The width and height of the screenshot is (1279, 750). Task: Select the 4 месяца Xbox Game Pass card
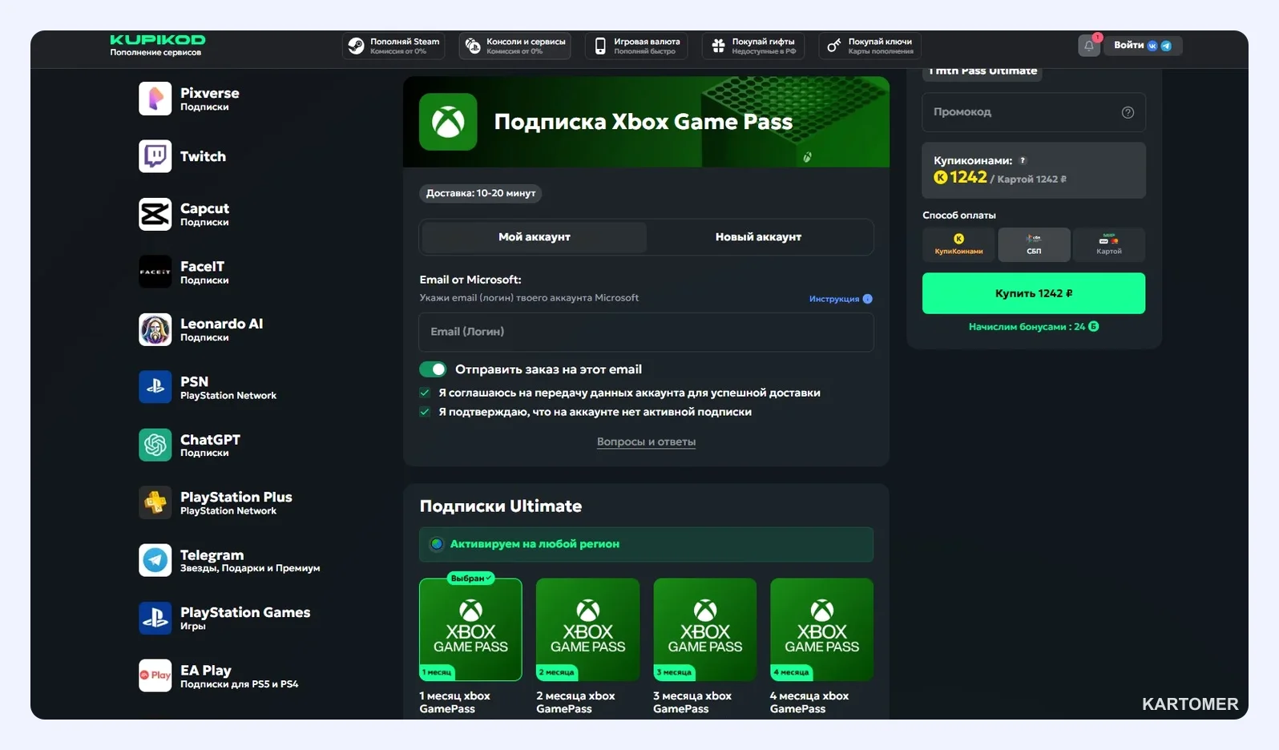[821, 630]
